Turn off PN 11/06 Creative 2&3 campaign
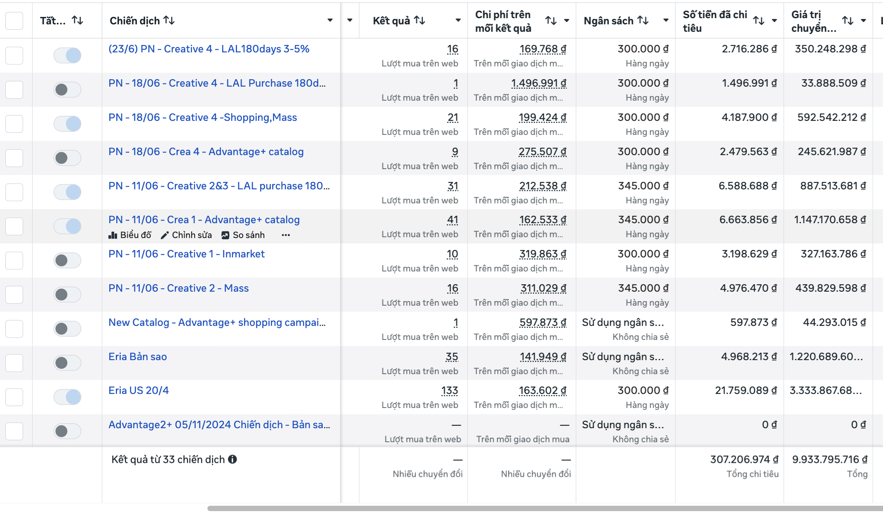Screen dimensions: 883x514 [x=67, y=192]
